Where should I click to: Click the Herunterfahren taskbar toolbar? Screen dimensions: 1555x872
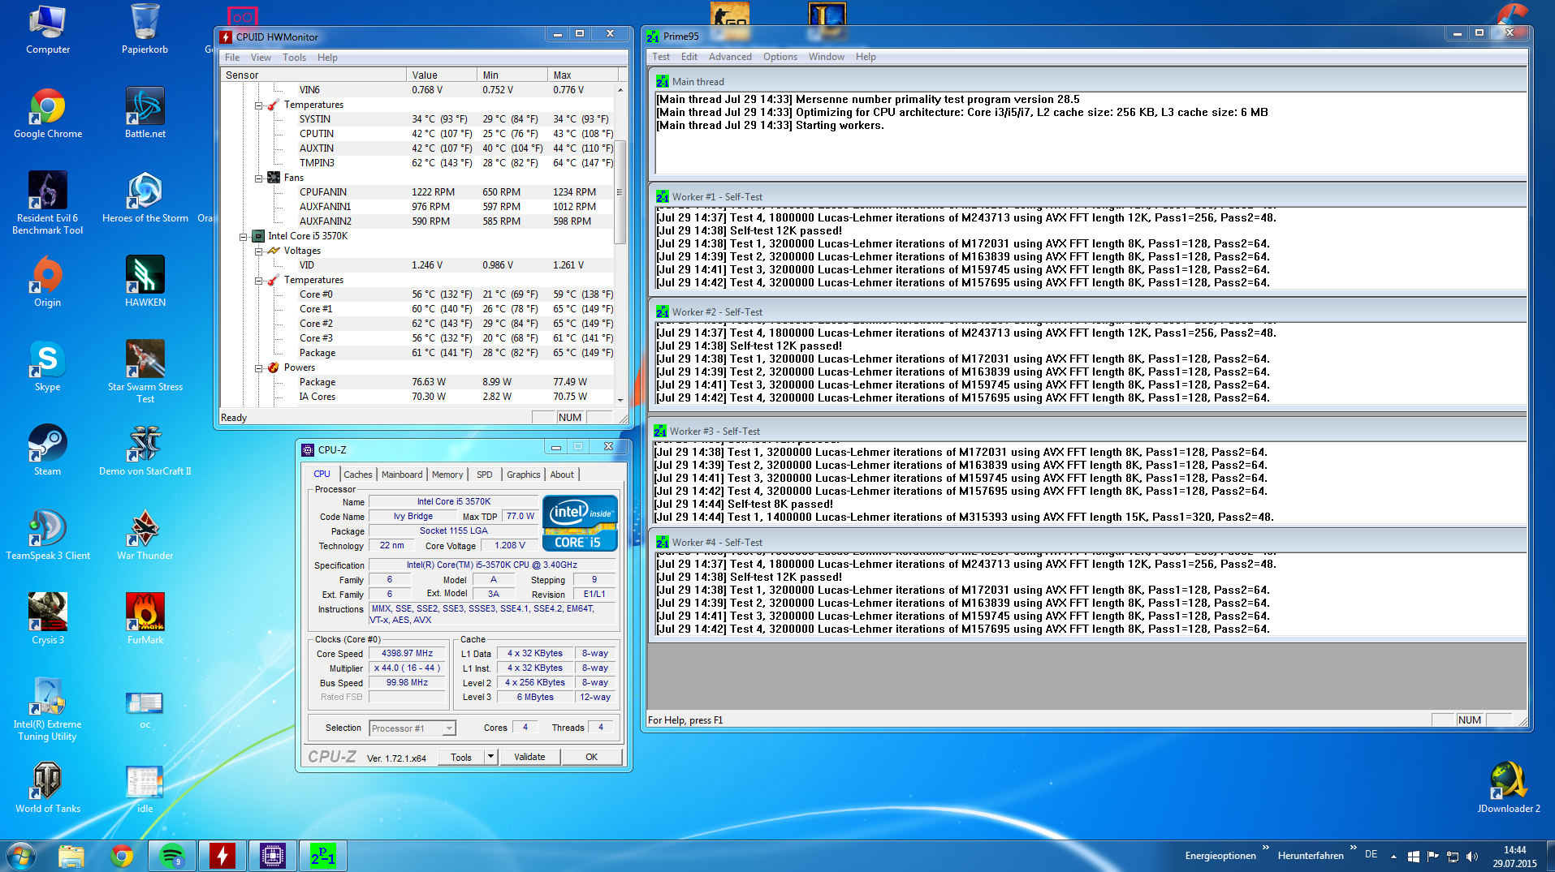1311,856
